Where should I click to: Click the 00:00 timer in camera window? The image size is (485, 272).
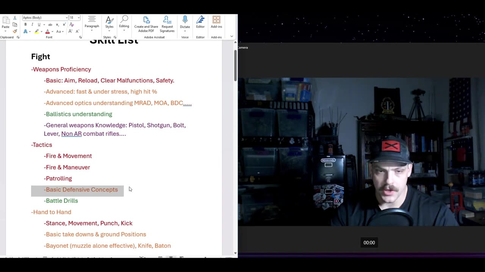pyautogui.click(x=369, y=243)
